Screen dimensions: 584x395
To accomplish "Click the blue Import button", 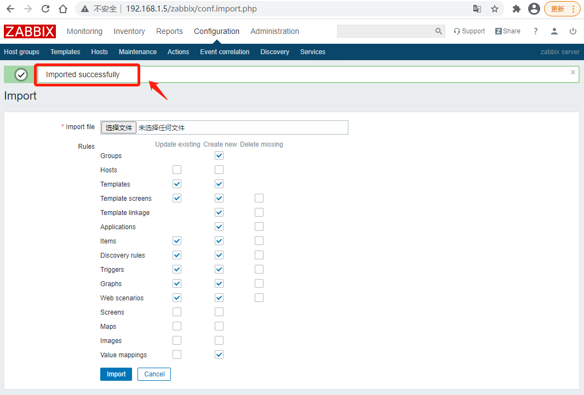I will point(116,374).
